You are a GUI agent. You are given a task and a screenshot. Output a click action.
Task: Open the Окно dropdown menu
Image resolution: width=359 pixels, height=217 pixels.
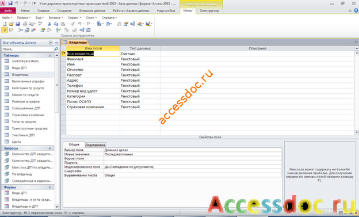point(91,18)
